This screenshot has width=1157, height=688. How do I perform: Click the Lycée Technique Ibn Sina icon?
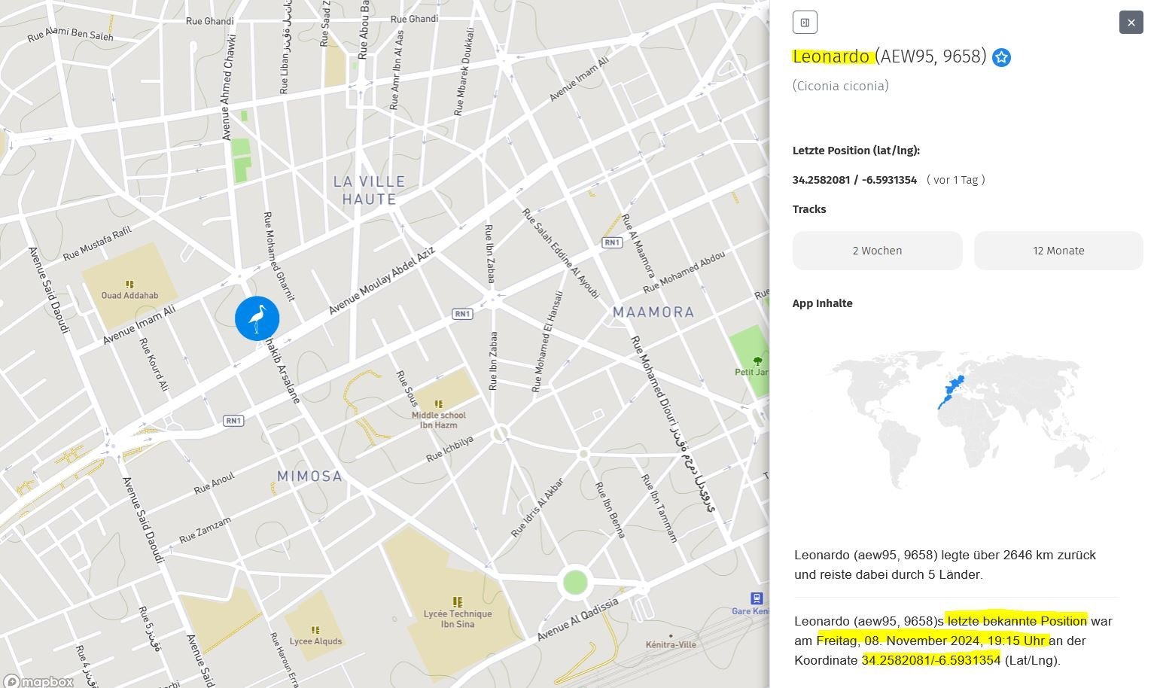click(x=457, y=601)
